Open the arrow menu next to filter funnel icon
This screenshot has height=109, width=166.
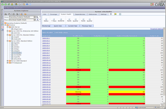pos(40,20)
